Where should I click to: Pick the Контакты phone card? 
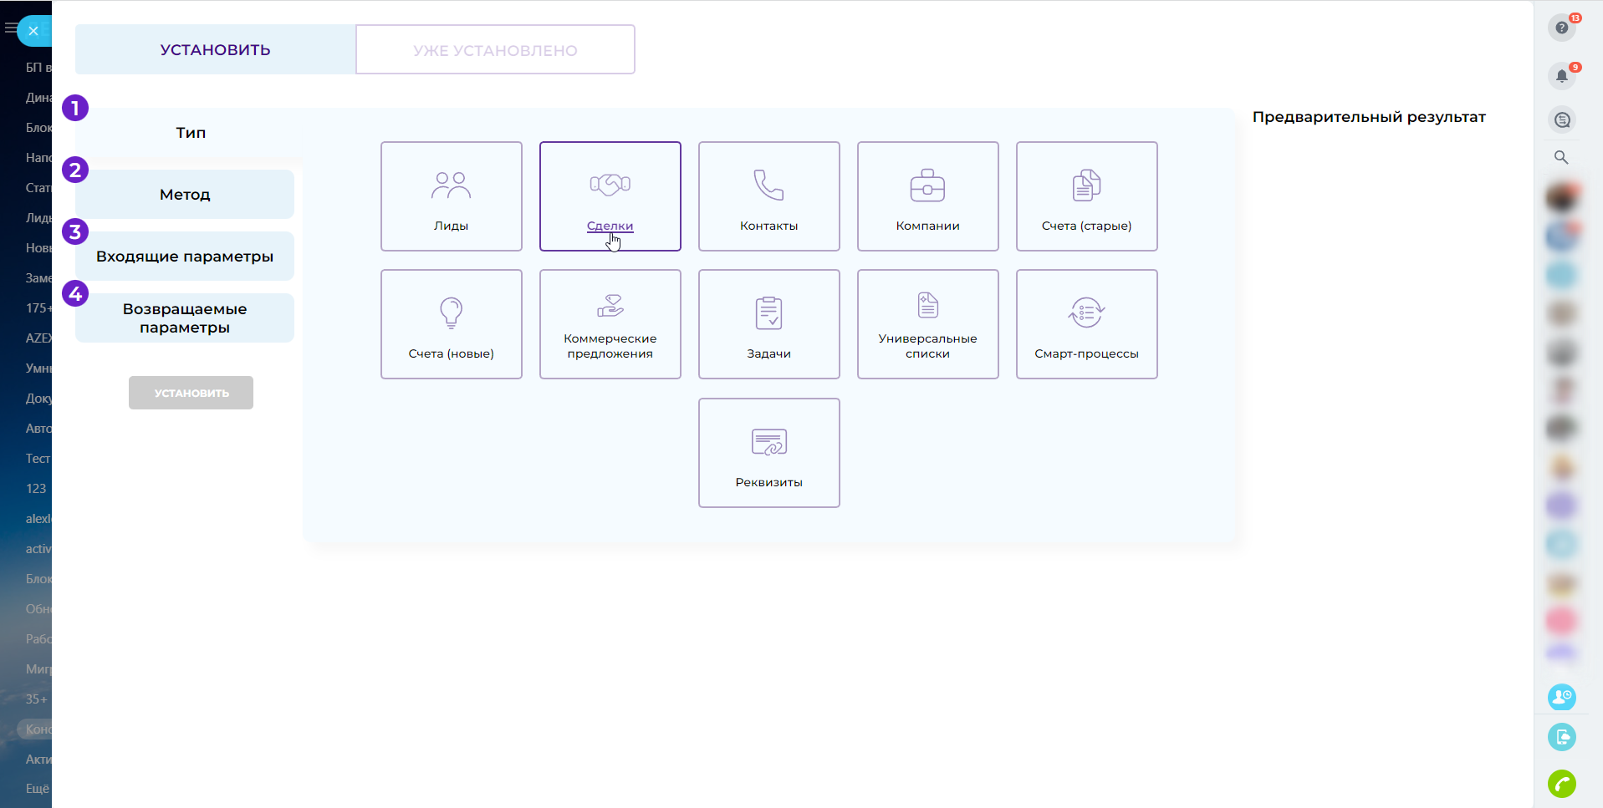click(x=768, y=196)
